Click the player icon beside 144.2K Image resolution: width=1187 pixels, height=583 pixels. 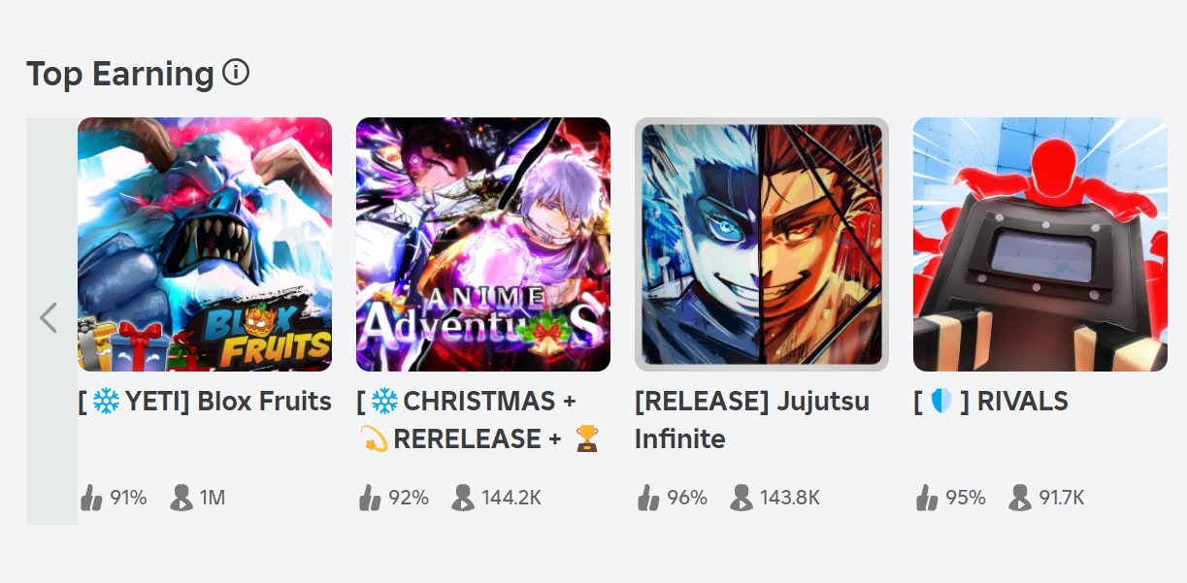click(464, 499)
